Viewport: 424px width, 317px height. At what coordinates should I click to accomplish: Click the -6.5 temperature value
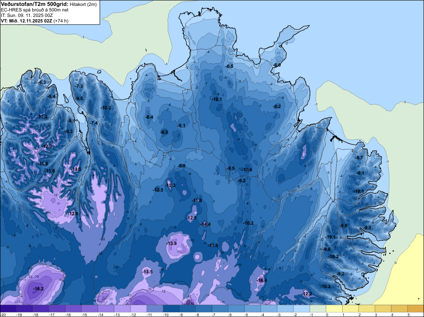229,66
